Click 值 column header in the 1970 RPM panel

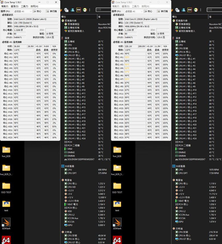click(215, 17)
